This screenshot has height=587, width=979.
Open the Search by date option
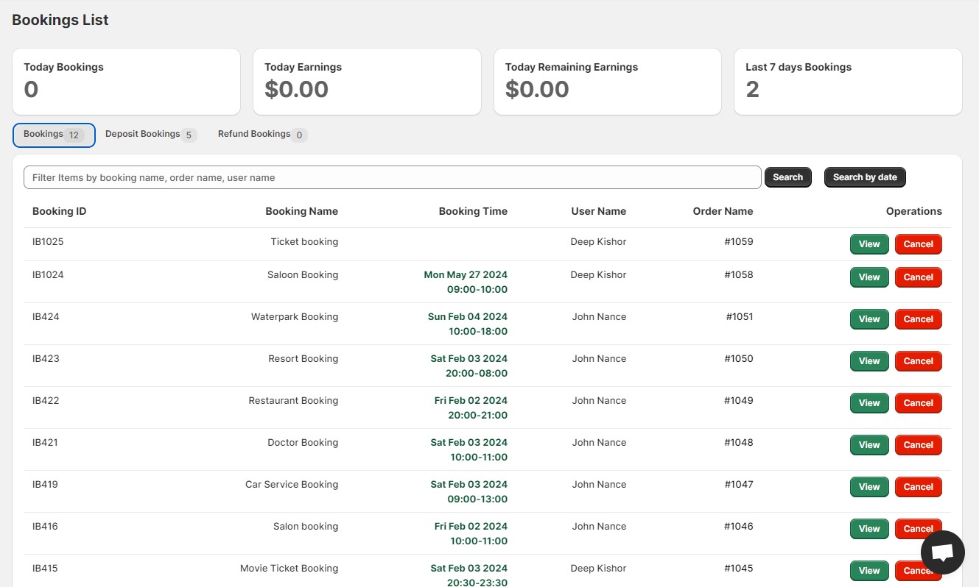tap(864, 177)
